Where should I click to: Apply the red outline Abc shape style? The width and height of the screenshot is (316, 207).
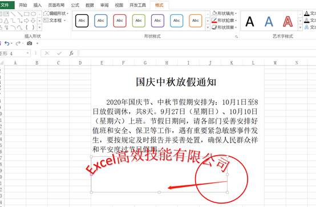click(120, 21)
